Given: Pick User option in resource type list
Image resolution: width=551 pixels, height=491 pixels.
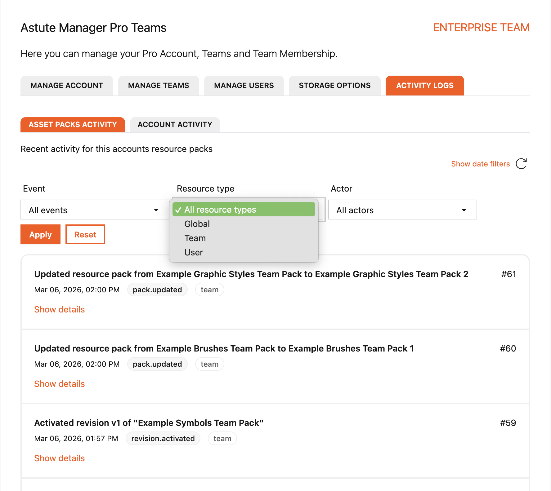Looking at the screenshot, I should pos(194,252).
